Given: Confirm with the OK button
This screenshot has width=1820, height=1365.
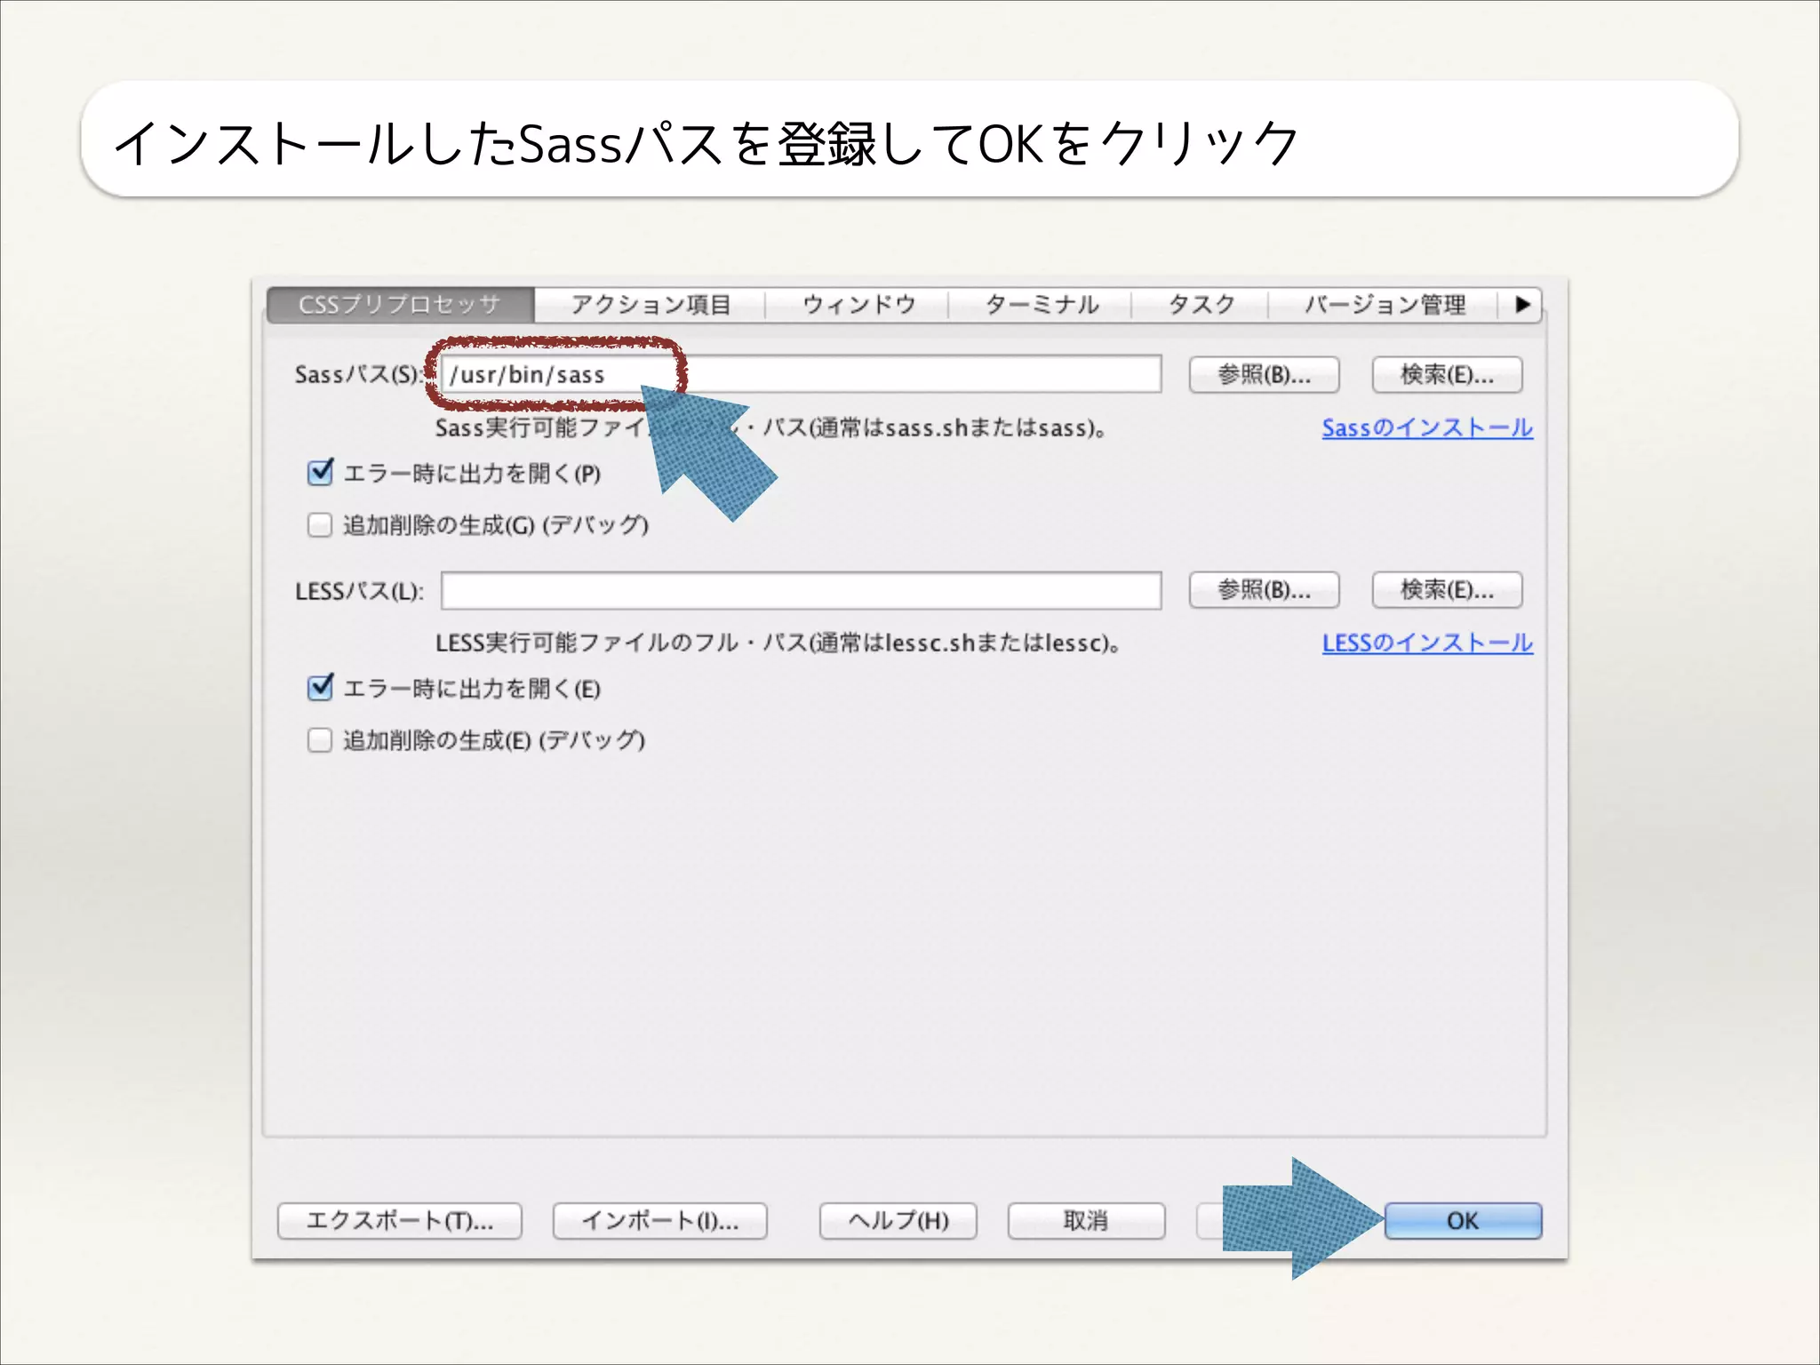Looking at the screenshot, I should click(1463, 1221).
